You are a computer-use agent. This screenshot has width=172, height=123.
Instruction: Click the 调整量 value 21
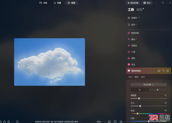[x=165, y=95]
